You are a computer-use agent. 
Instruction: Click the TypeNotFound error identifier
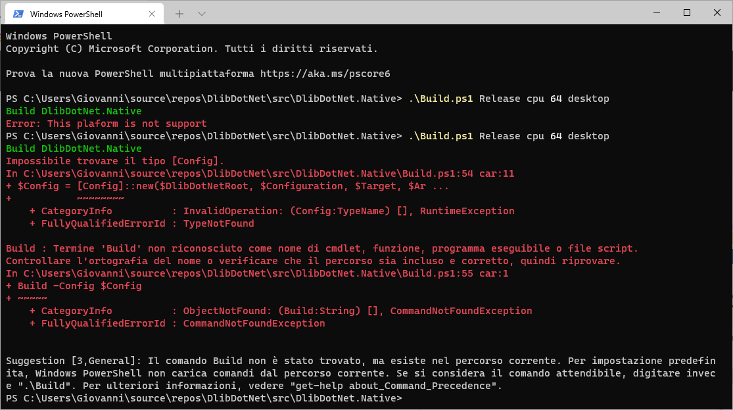218,223
